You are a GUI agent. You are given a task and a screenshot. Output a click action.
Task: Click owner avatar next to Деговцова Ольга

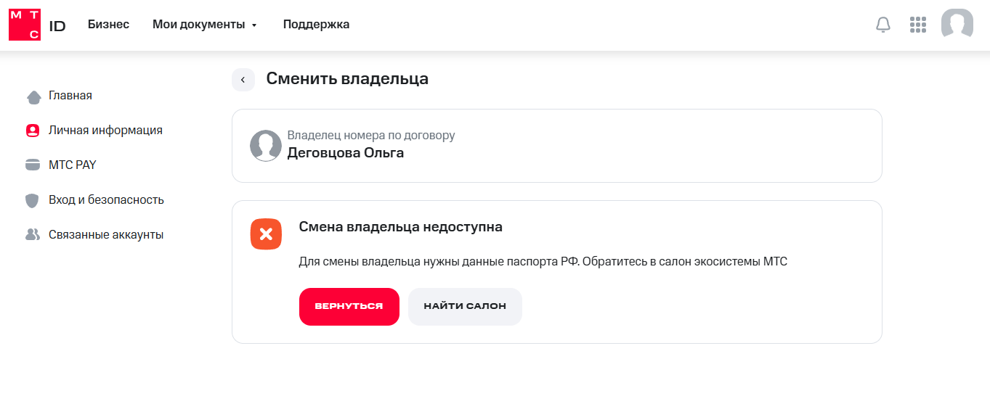pyautogui.click(x=265, y=146)
